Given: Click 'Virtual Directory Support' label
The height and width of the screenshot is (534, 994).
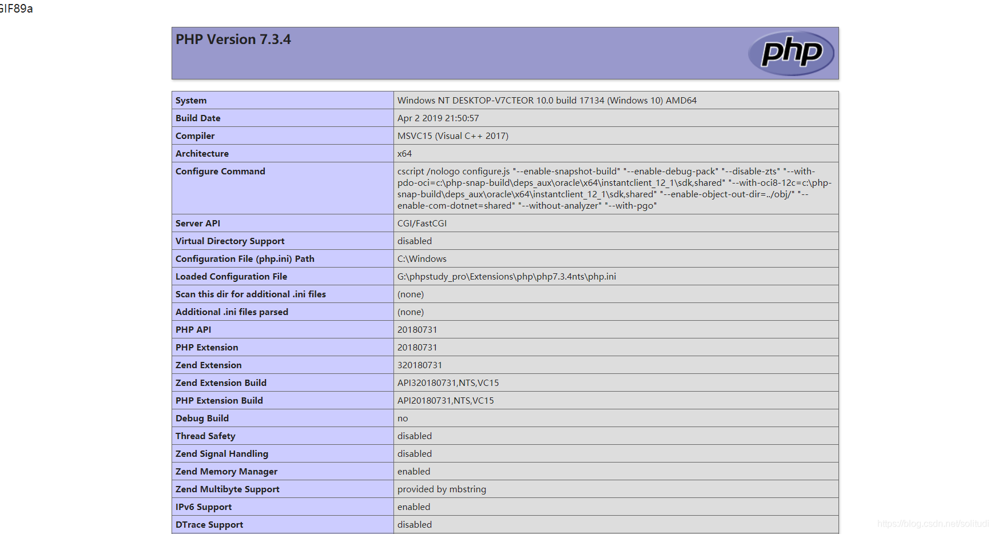Looking at the screenshot, I should point(230,241).
